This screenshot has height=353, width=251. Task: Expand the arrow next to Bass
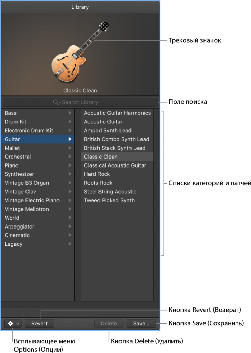[x=70, y=113]
